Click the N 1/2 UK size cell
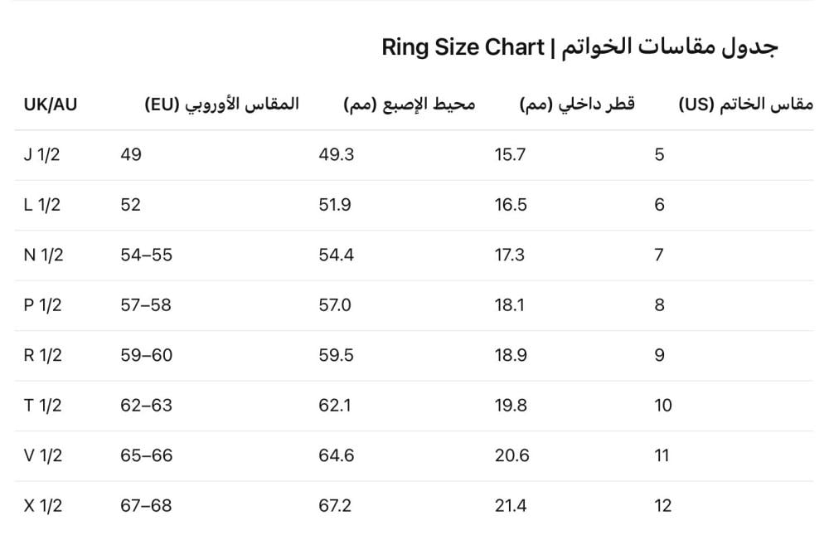This screenshot has height=550, width=829. click(x=43, y=255)
